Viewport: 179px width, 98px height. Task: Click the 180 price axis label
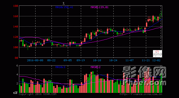pyautogui.click(x=16, y=6)
